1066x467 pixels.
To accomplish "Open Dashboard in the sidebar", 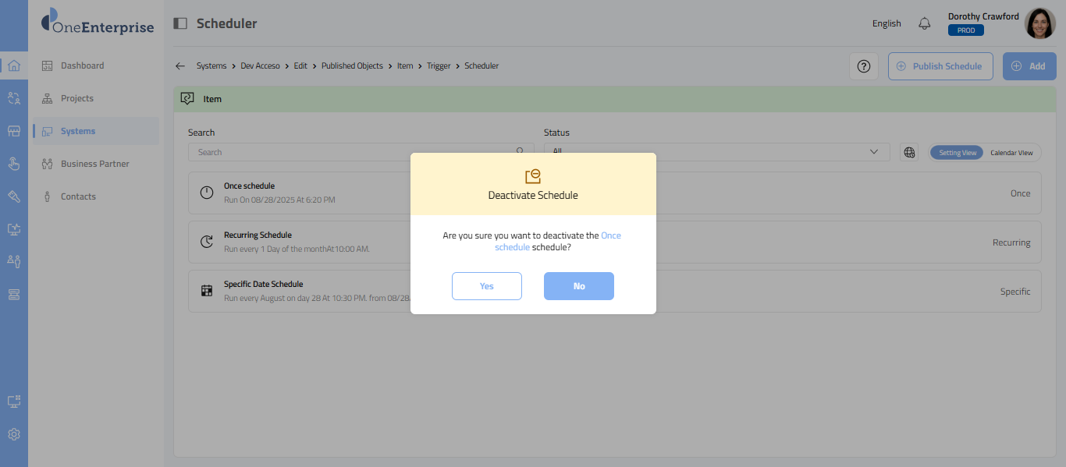I will [x=82, y=65].
